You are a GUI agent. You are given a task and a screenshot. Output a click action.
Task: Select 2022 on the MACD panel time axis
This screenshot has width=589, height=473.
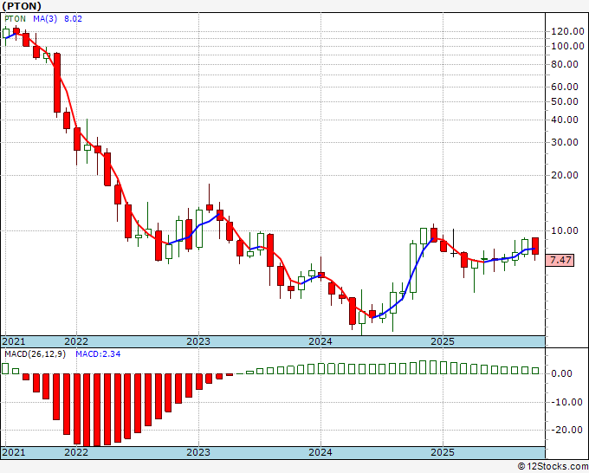pyautogui.click(x=76, y=452)
